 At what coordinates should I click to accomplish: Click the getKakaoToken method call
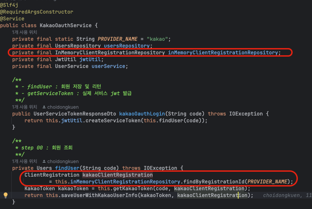133,189
